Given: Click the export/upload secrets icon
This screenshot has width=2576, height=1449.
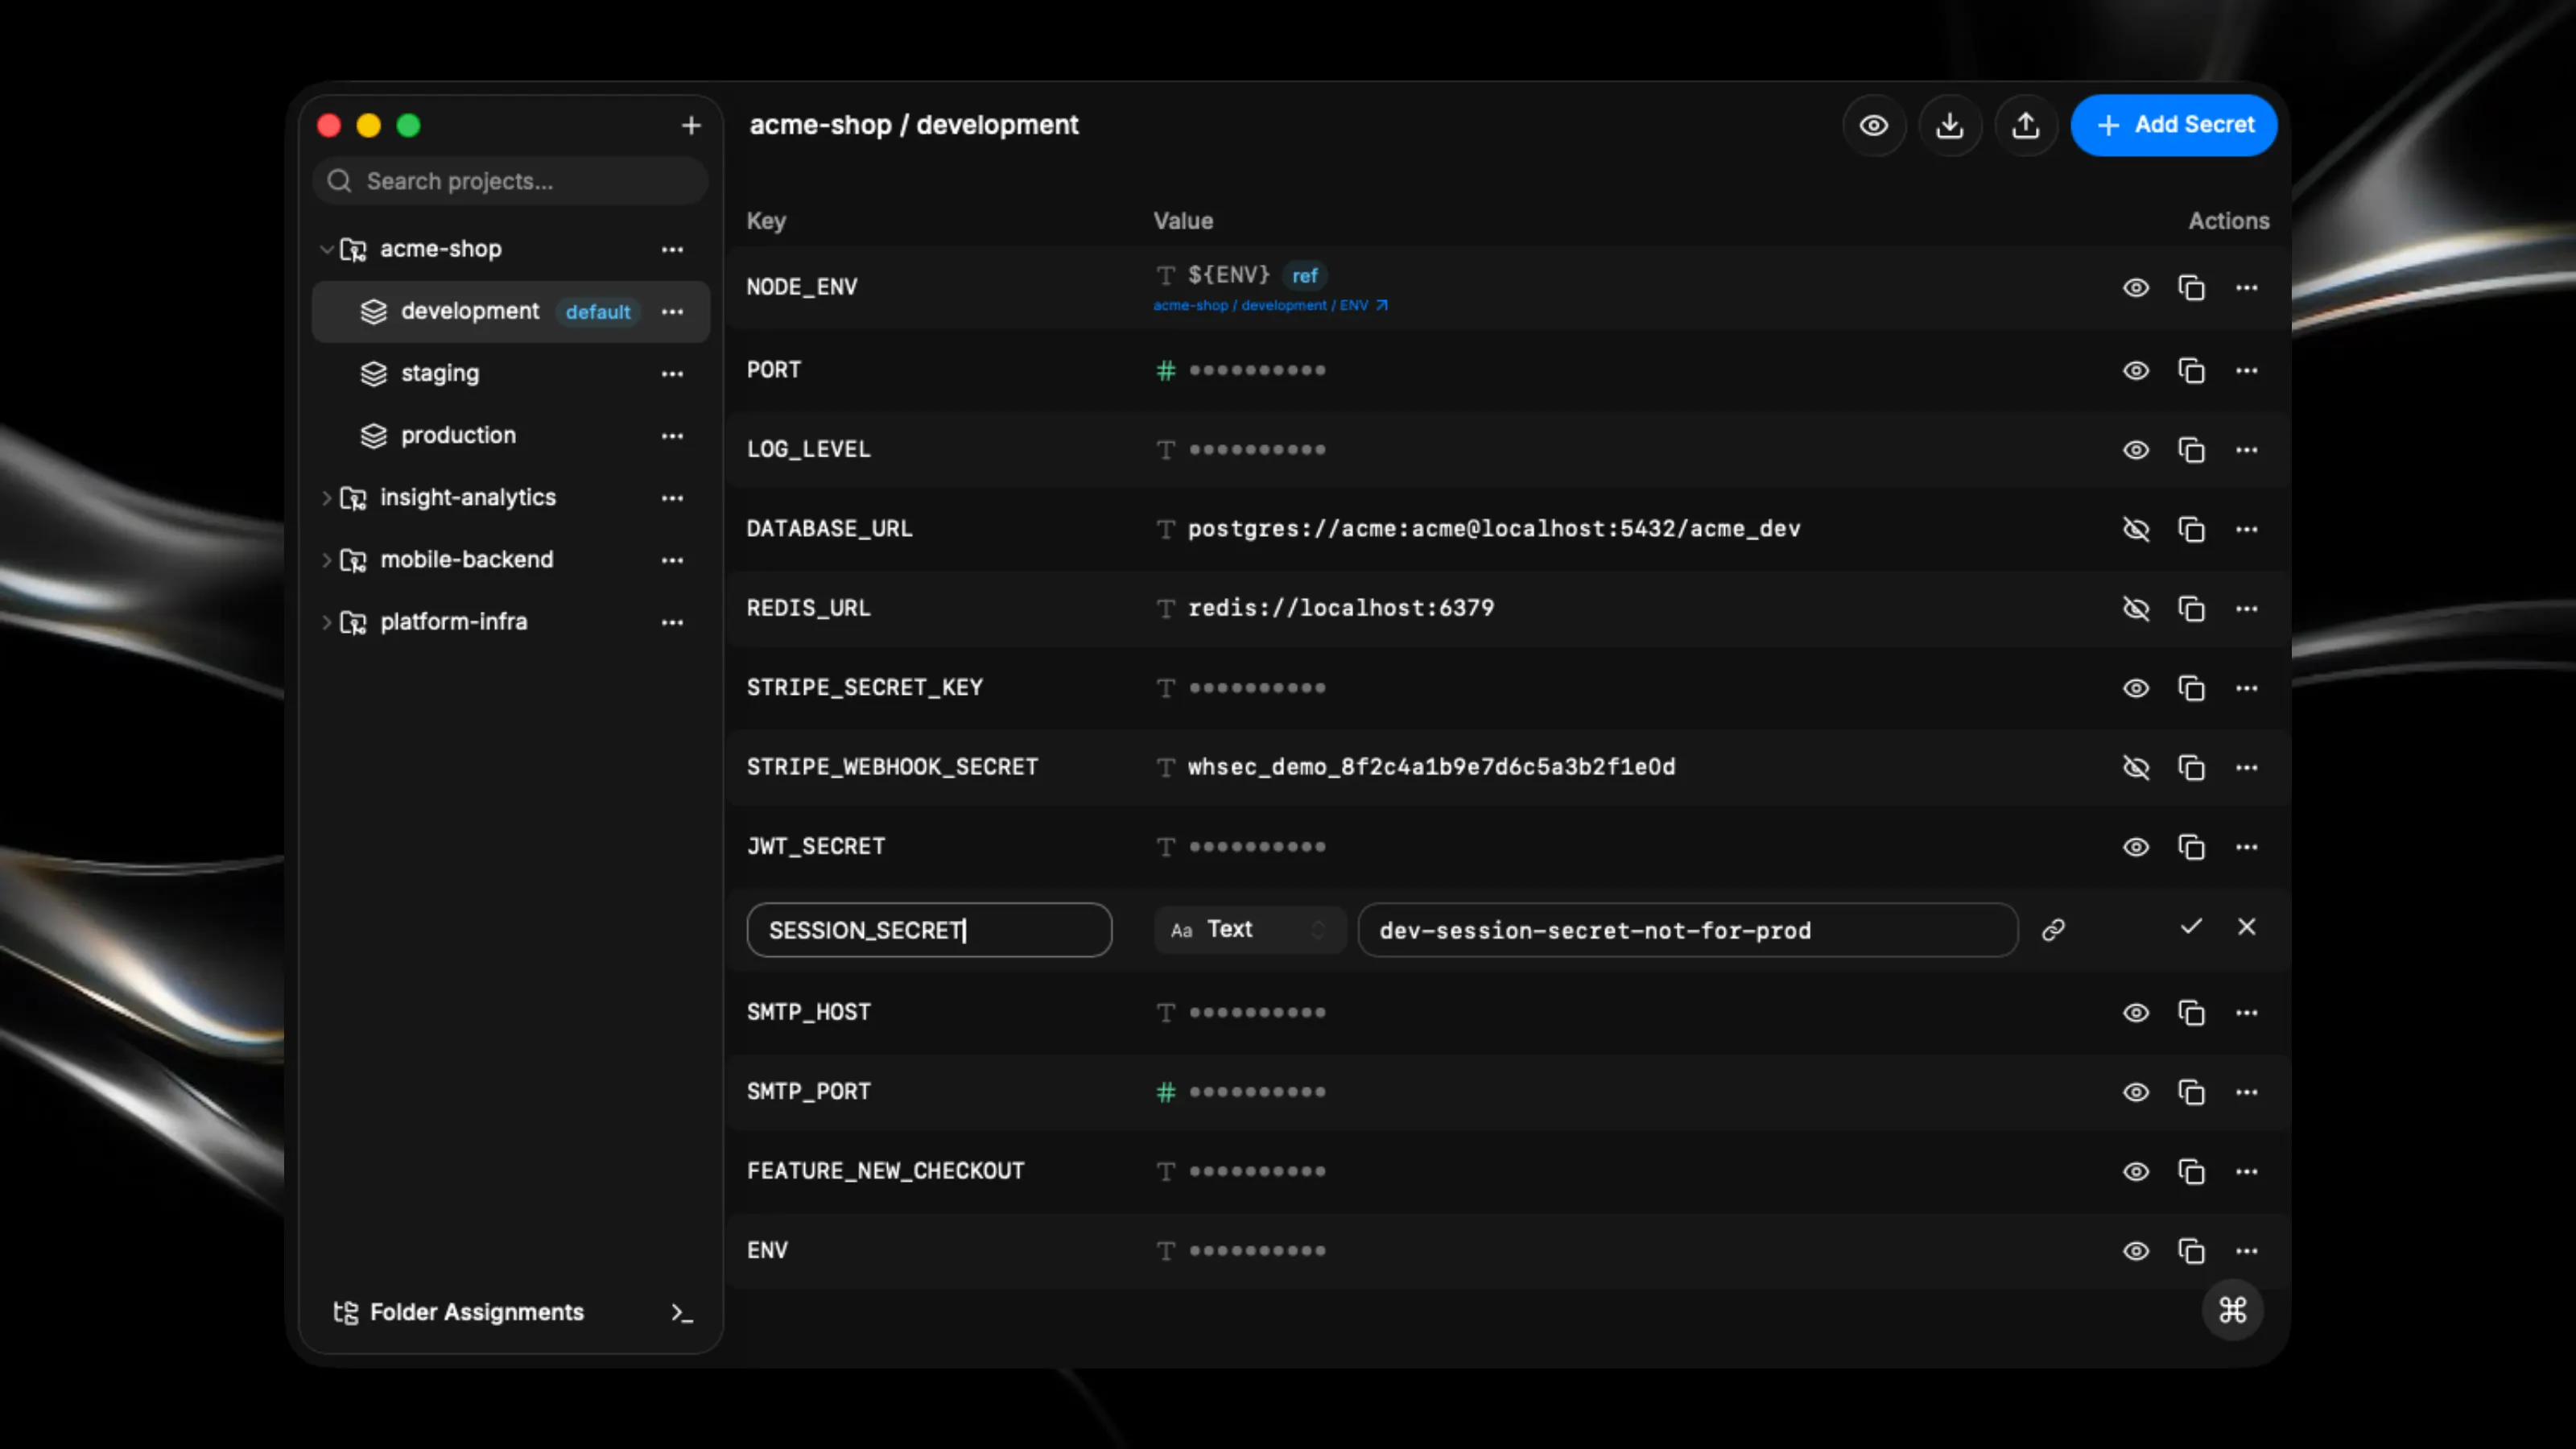Looking at the screenshot, I should coord(2026,126).
